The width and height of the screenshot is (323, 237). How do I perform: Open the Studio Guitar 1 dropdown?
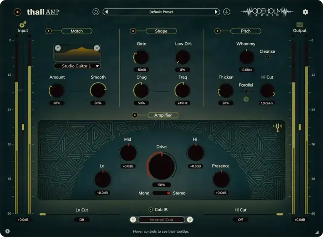[x=77, y=66]
